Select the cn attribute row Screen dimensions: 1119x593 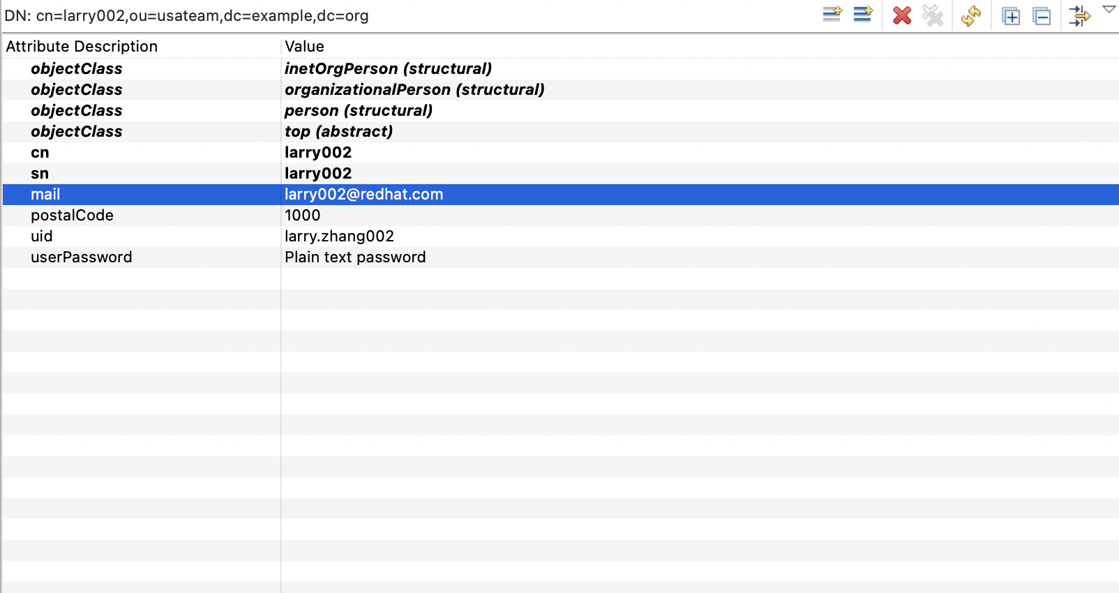(x=40, y=152)
